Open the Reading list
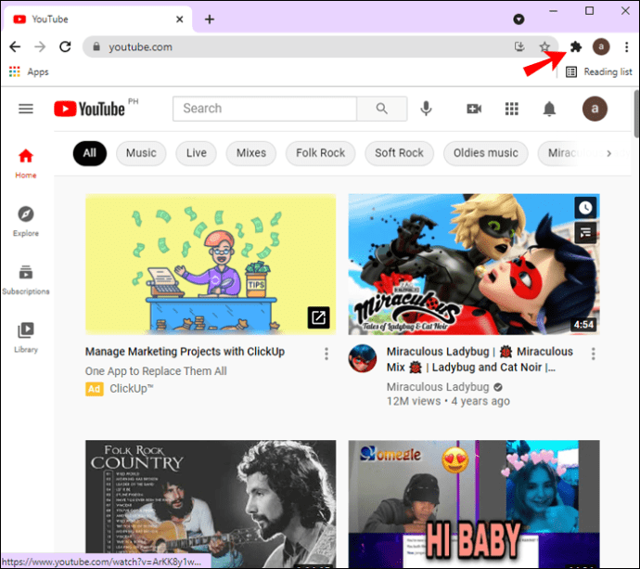640x569 pixels. [x=599, y=71]
